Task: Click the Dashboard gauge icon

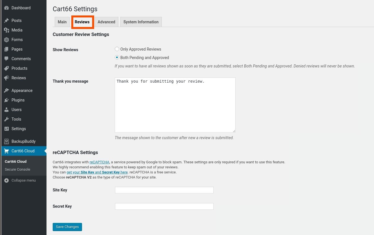Action: (6, 8)
